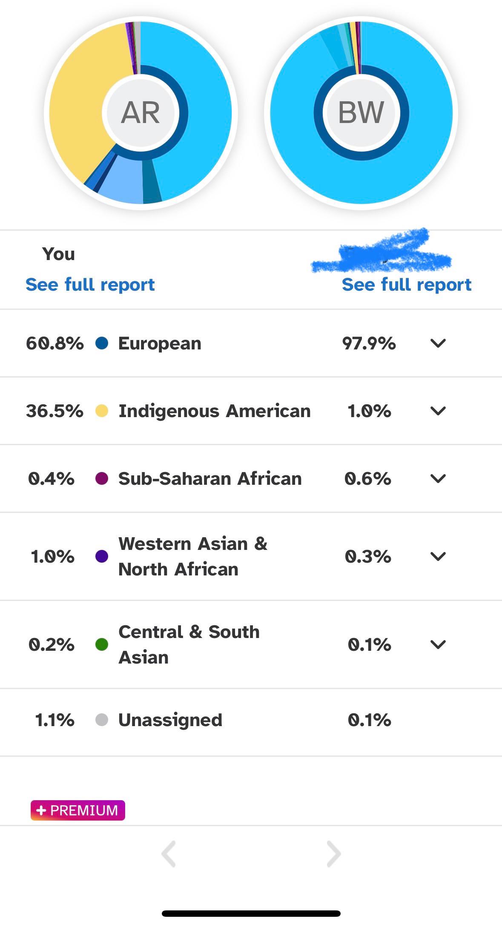This screenshot has height=927, width=502.
Task: Expand the Central & South Asian row
Action: click(x=438, y=644)
